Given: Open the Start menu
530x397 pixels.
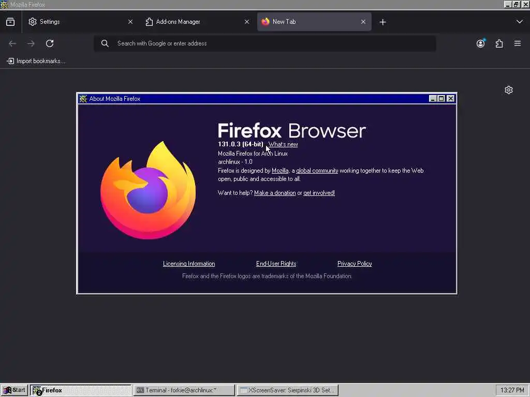Looking at the screenshot, I should 14,390.
